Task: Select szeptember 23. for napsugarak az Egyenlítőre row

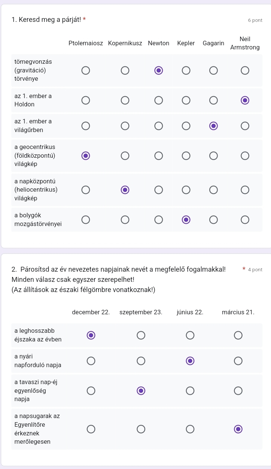Action: point(141,429)
